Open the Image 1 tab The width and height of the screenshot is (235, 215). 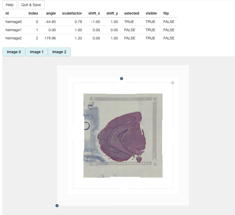pos(36,52)
